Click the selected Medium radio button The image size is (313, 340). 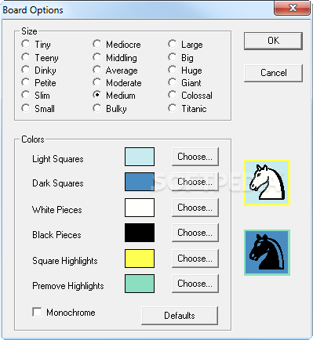[96, 95]
